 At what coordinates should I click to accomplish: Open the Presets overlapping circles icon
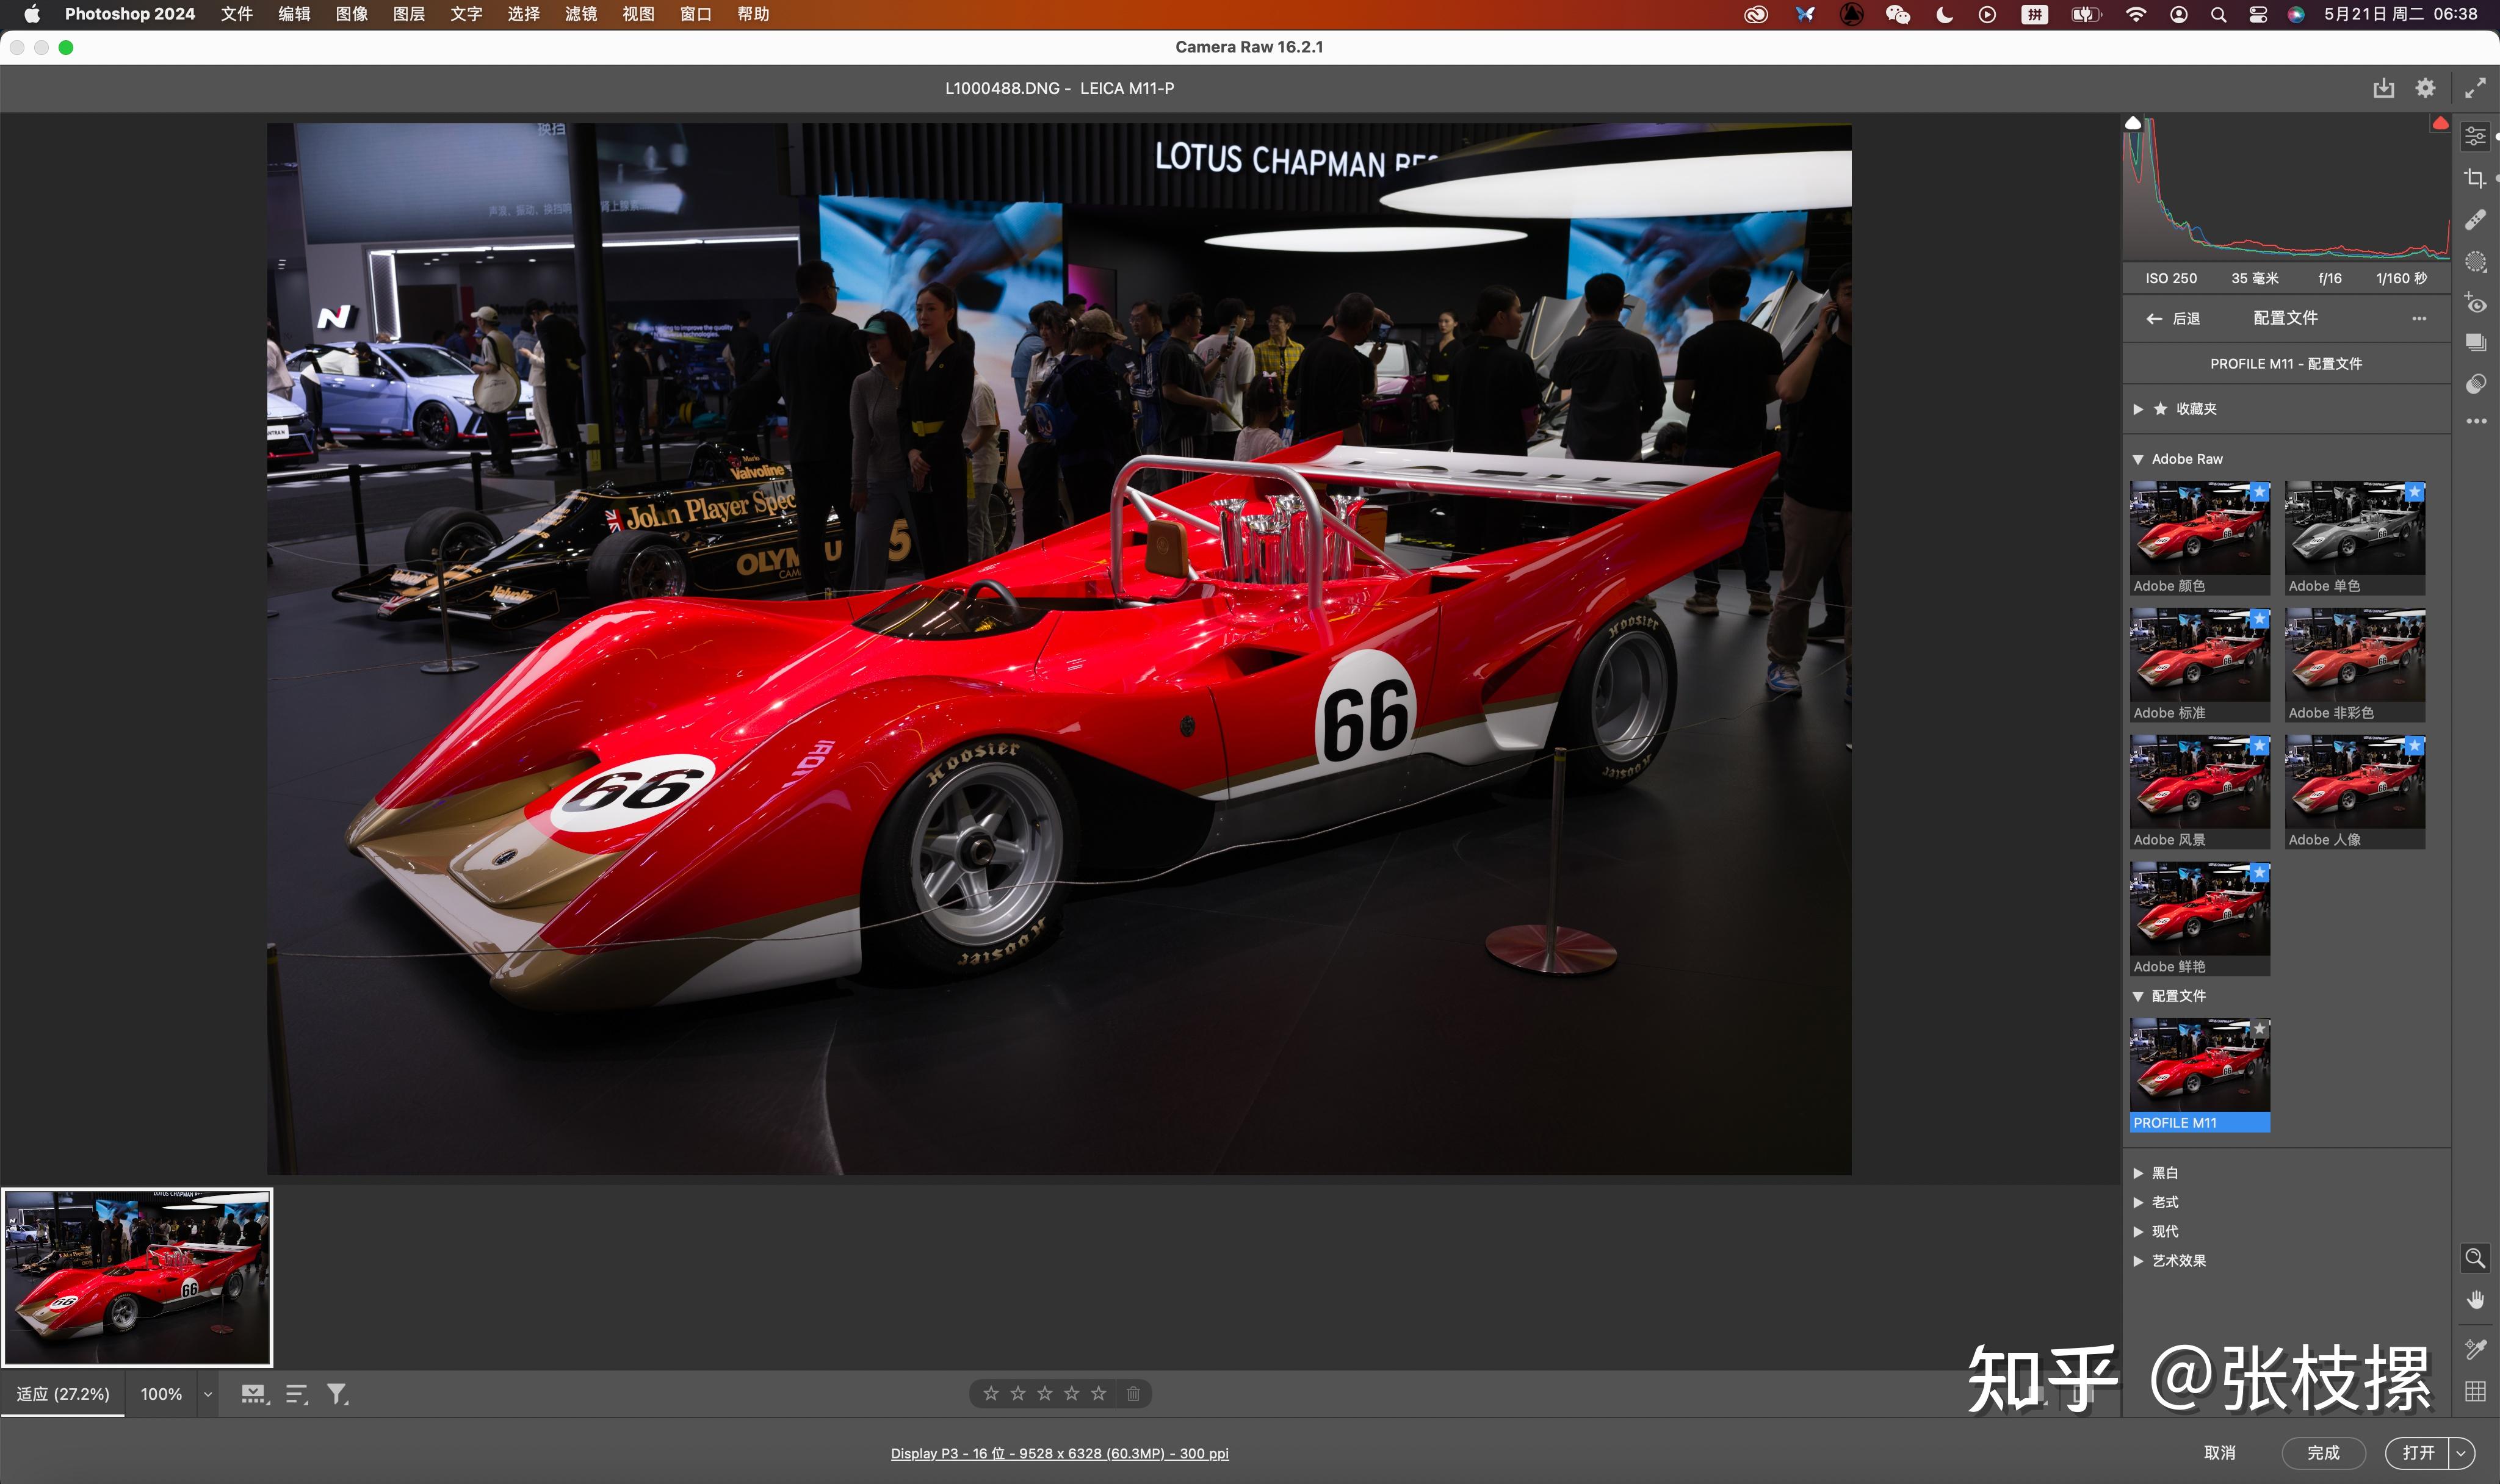point(2475,384)
